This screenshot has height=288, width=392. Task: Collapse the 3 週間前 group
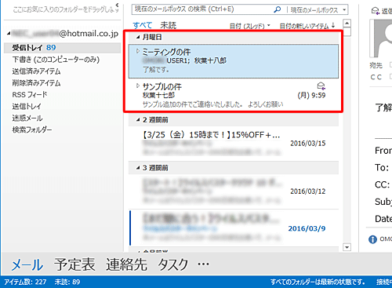click(x=138, y=168)
